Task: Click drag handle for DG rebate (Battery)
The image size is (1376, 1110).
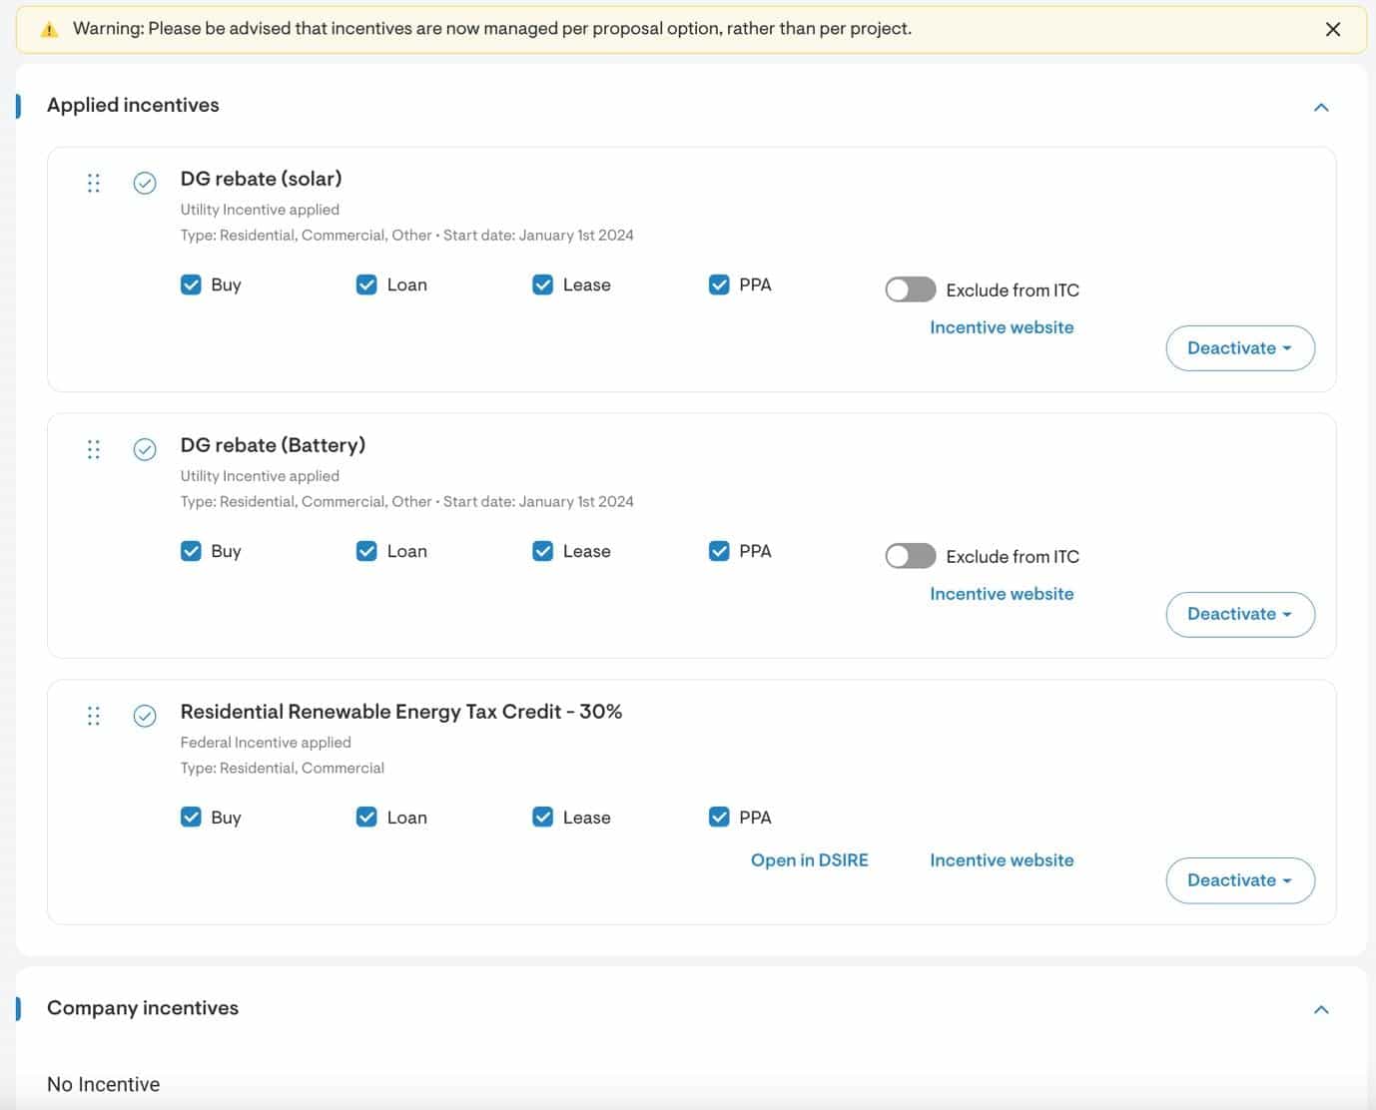Action: 94,449
